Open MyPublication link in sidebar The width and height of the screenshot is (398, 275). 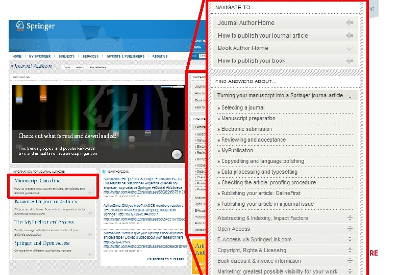point(237,150)
